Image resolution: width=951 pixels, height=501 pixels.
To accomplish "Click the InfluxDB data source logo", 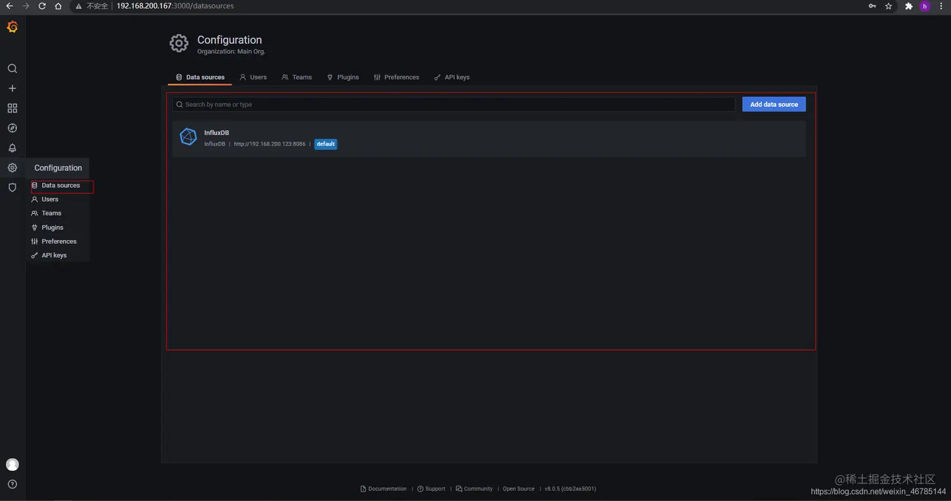I will point(188,136).
